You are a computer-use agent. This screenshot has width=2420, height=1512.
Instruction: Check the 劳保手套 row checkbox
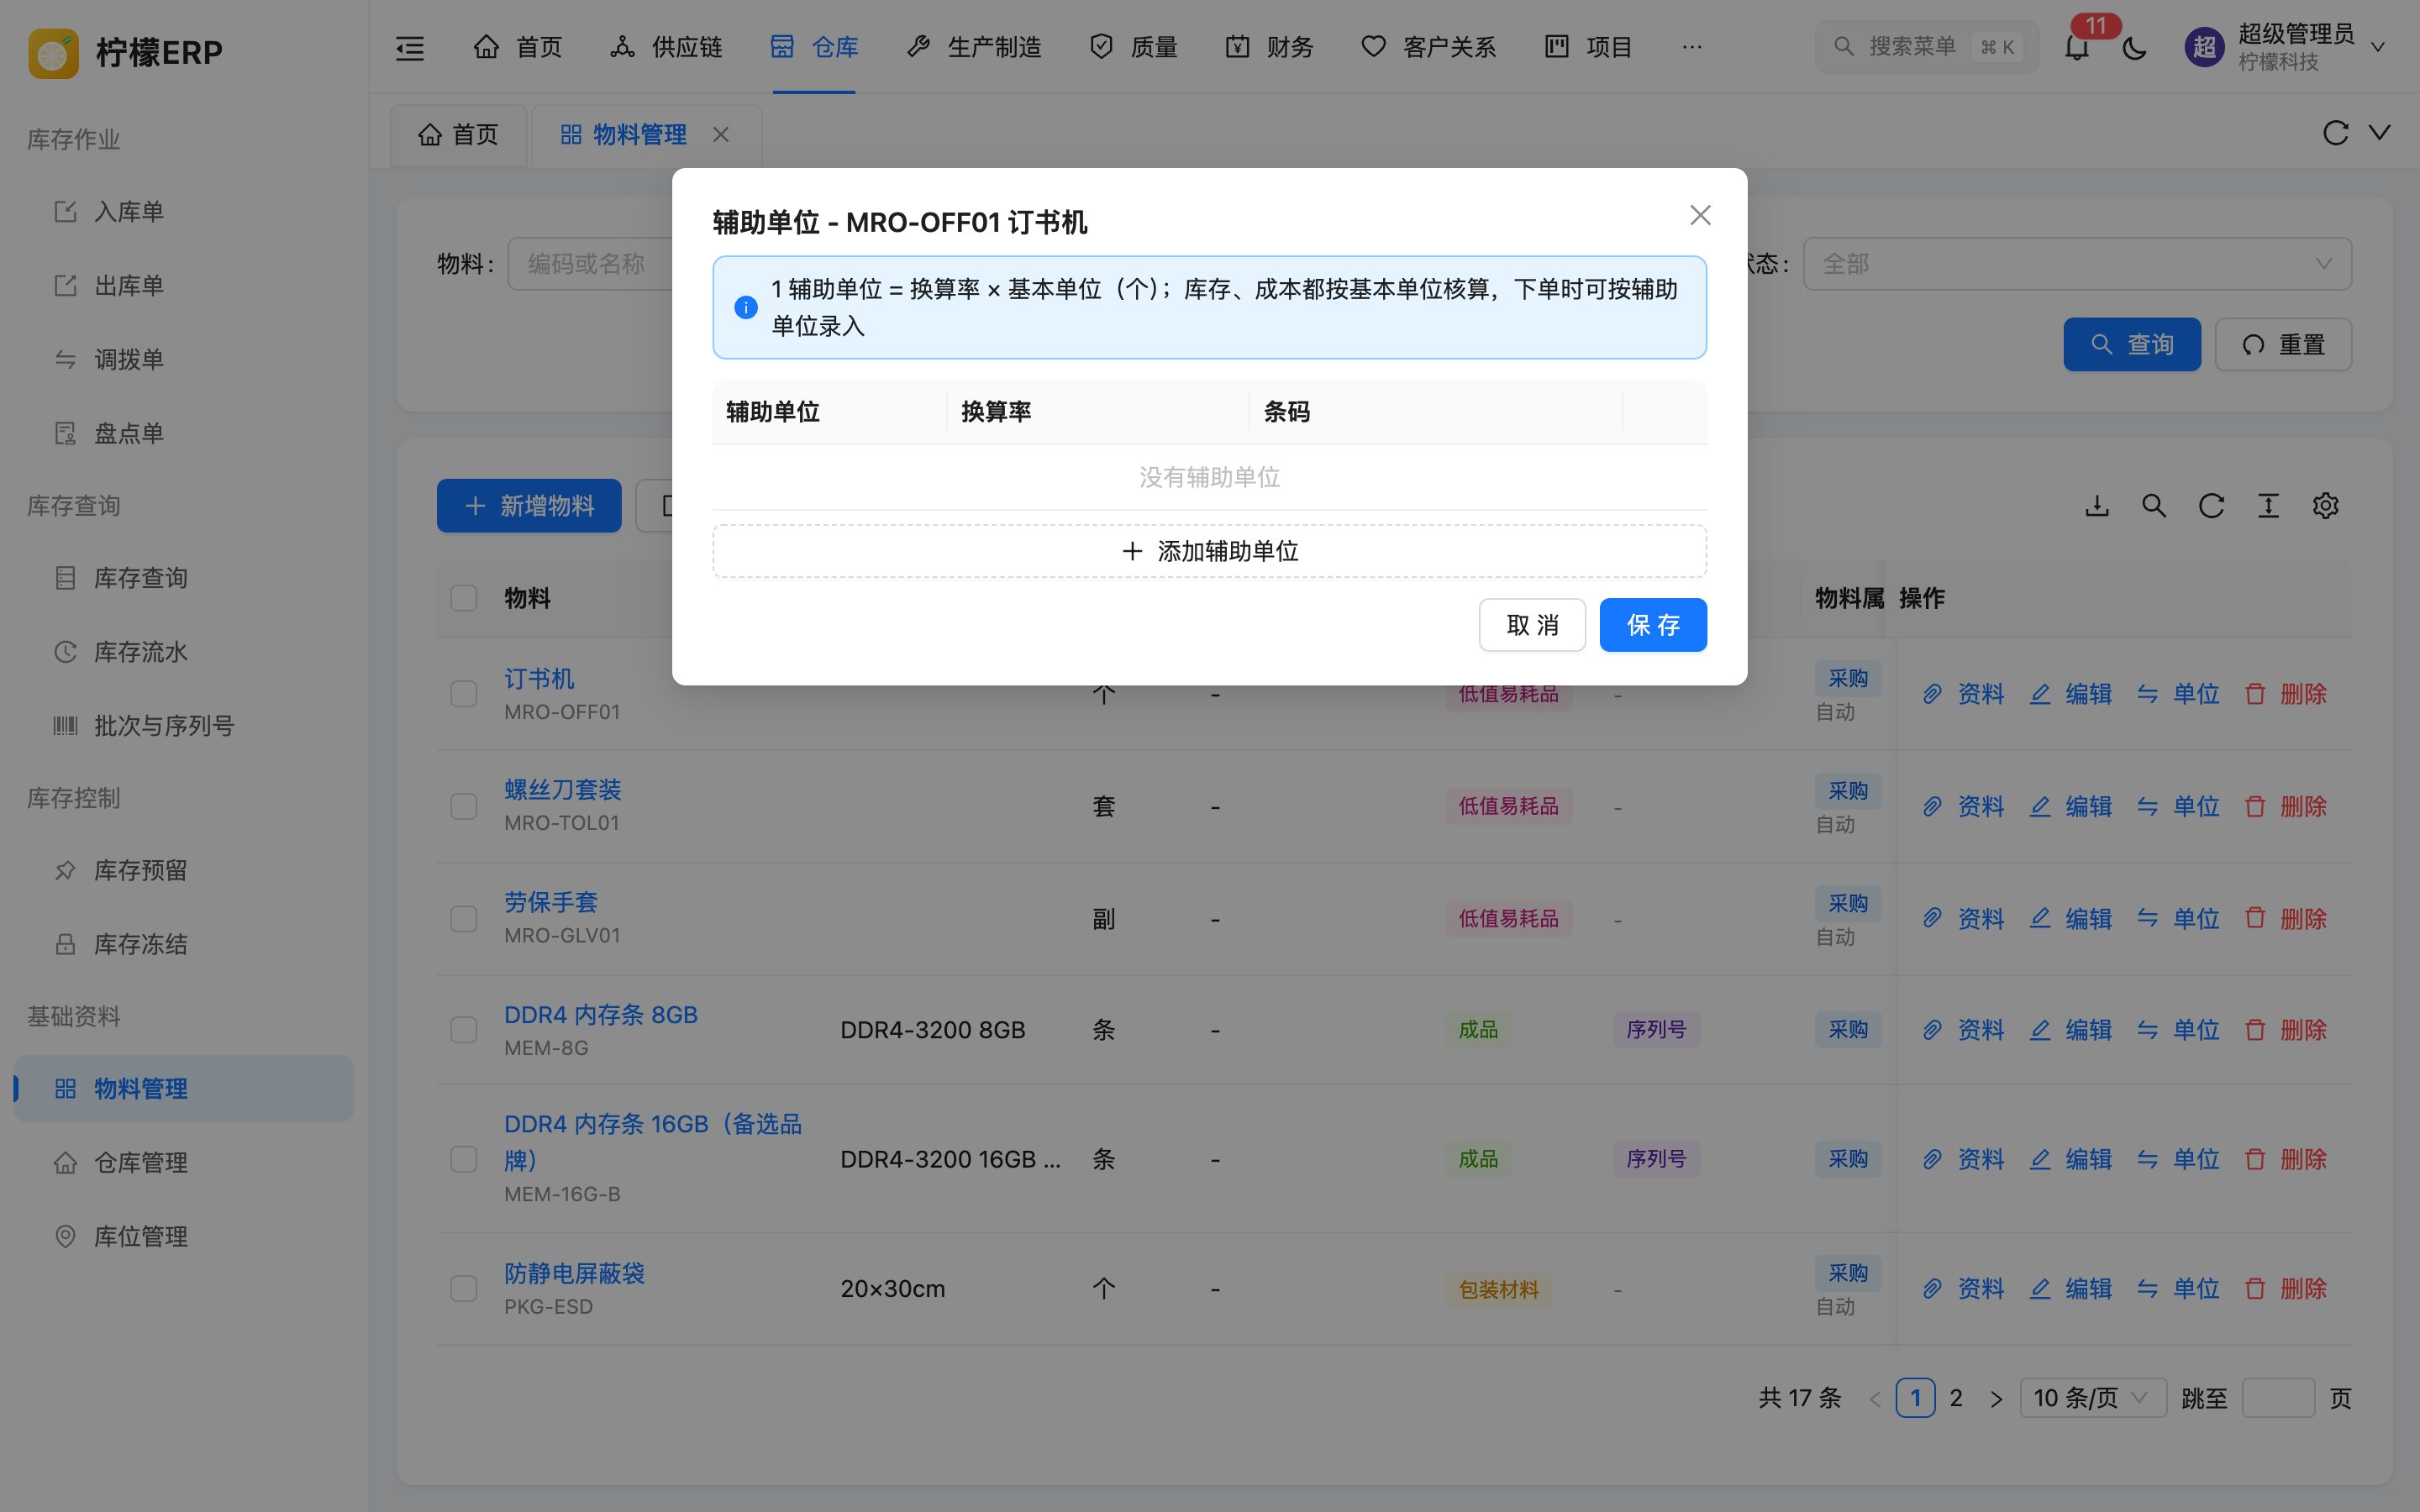click(464, 919)
